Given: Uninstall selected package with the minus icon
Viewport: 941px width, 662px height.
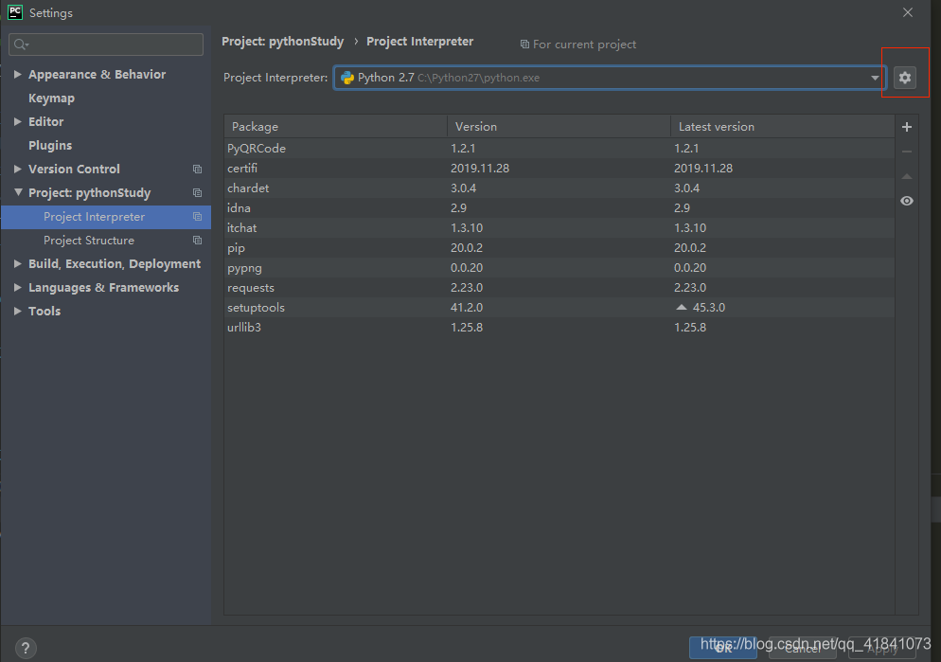Looking at the screenshot, I should (906, 150).
